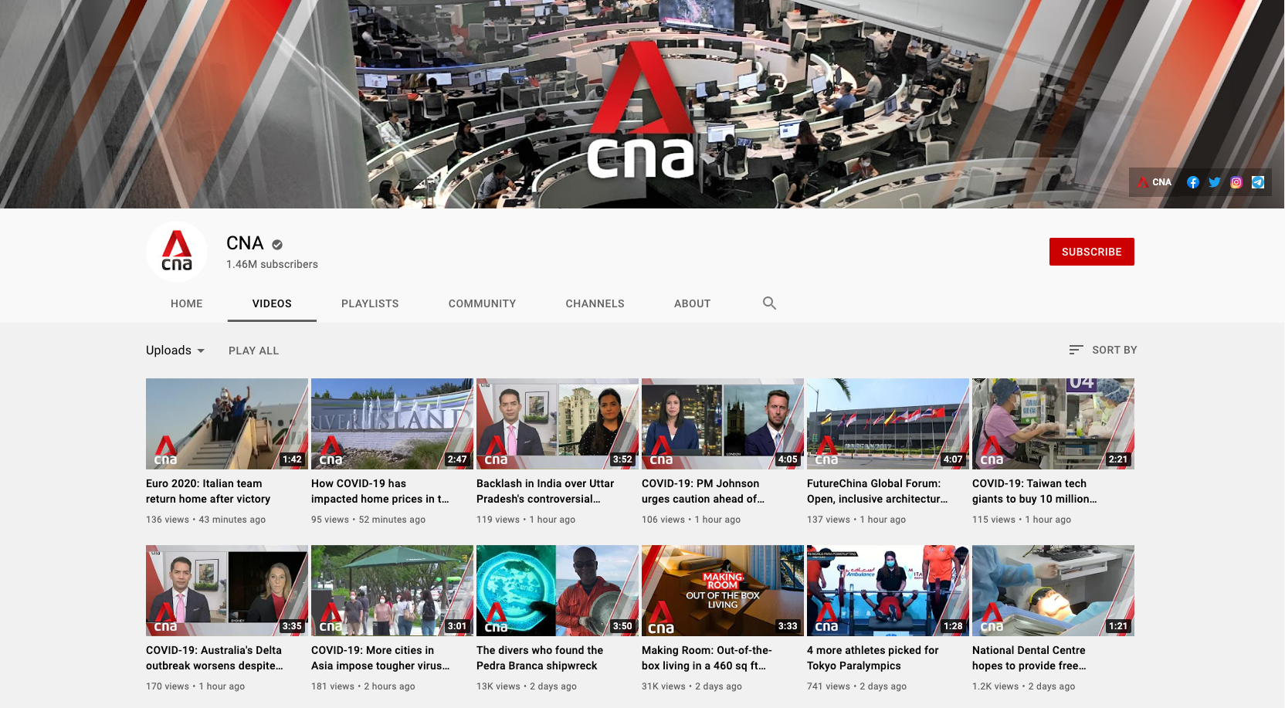
Task: Click title 'COVID-19: PM Johnson urges caution'
Action: pos(704,491)
